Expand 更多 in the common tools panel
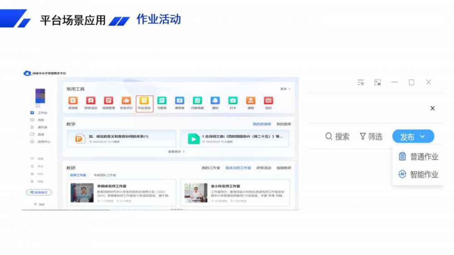Image resolution: width=454 pixels, height=255 pixels. tap(285, 89)
